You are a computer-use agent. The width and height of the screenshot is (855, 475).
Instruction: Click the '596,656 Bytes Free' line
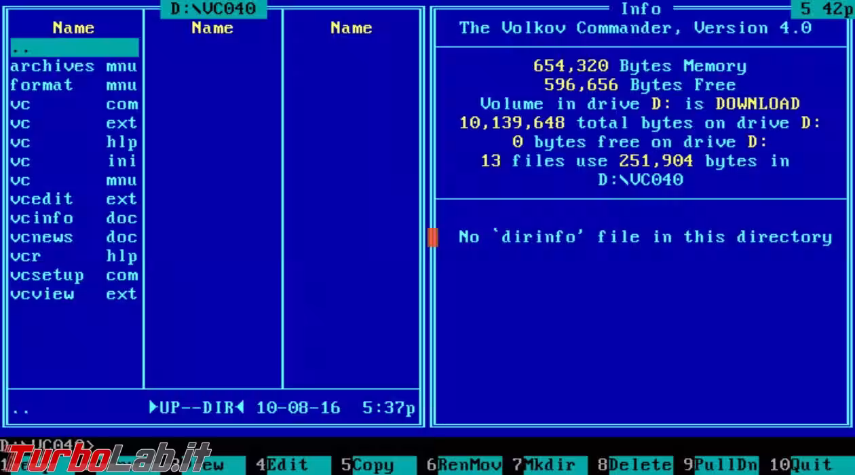pyautogui.click(x=640, y=85)
